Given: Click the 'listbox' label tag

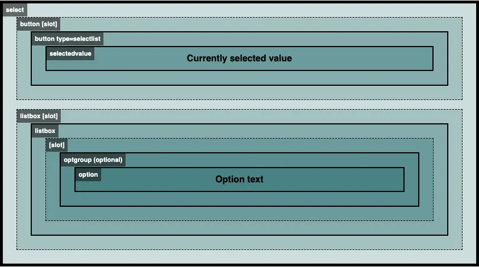Looking at the screenshot, I should (x=45, y=131).
